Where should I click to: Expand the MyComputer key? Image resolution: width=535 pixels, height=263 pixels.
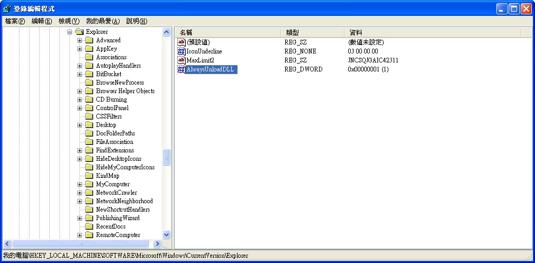pos(79,184)
